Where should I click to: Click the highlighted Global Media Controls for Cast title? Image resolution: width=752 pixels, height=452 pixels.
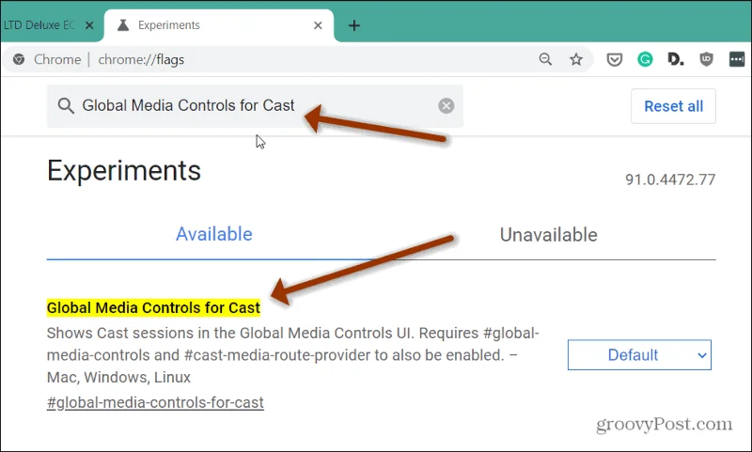tap(153, 307)
